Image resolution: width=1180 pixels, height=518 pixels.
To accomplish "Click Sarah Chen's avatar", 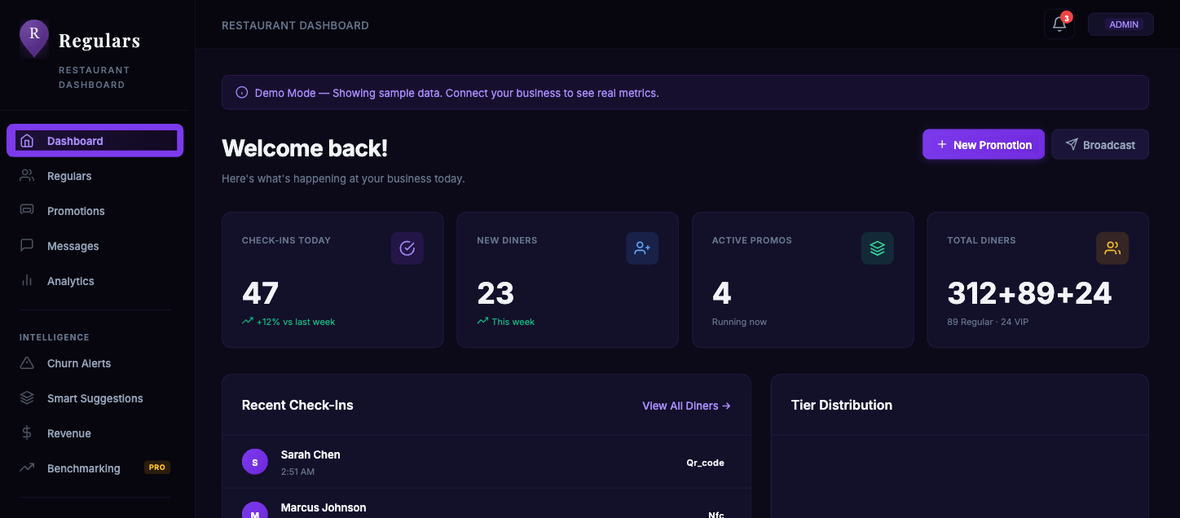I will coord(254,461).
